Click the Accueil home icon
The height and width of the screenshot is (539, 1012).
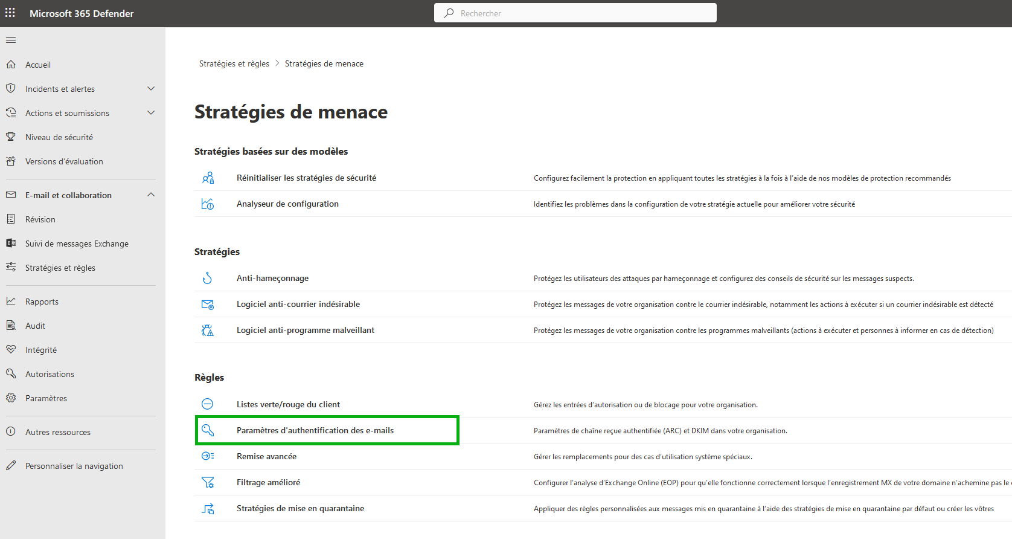click(11, 64)
